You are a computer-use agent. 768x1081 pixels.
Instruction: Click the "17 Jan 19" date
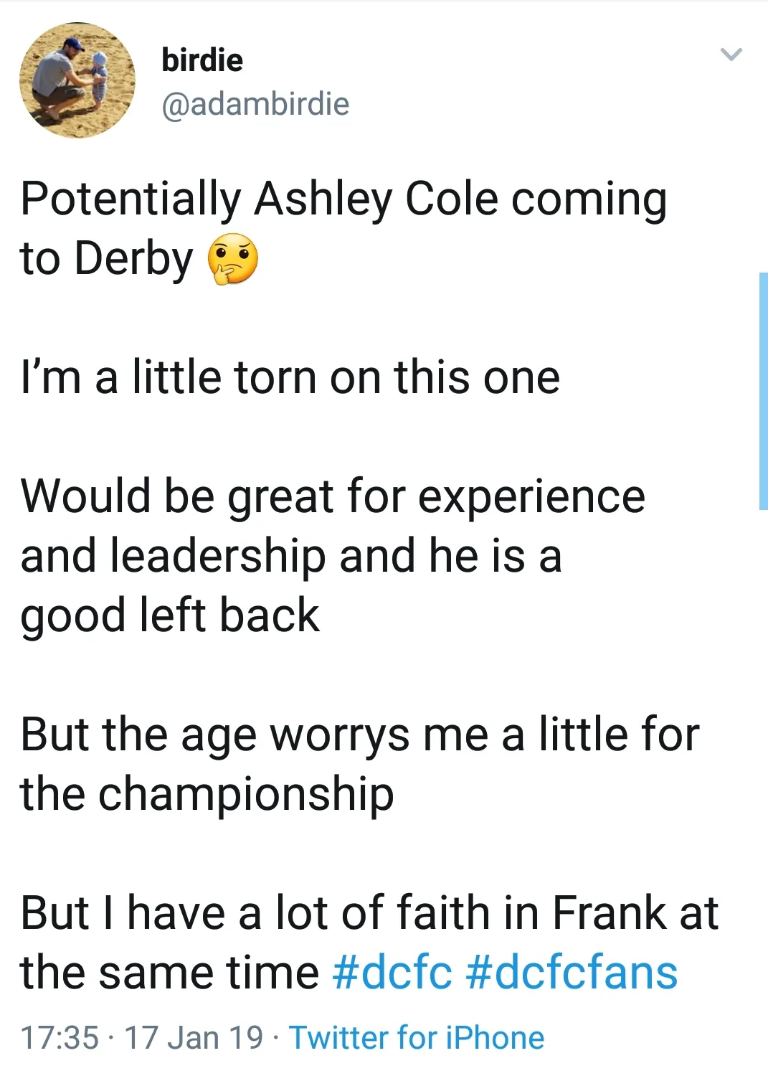(194, 1038)
